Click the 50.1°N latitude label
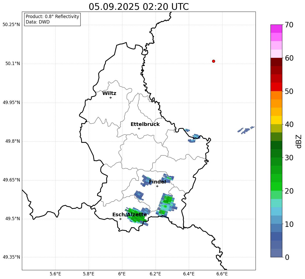The image size is (305, 279). 13,63
